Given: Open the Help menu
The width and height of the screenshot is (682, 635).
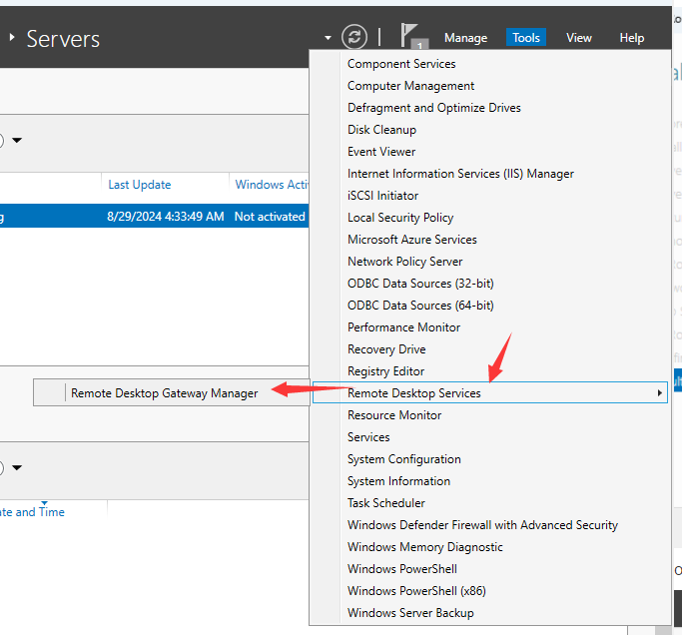Looking at the screenshot, I should (x=631, y=38).
